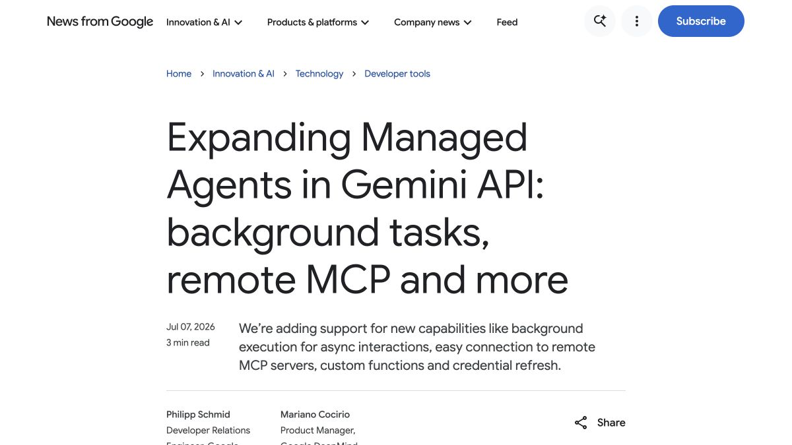Viewport: 792px width, 445px height.
Task: Go to News from Google homepage logo
Action: [100, 22]
